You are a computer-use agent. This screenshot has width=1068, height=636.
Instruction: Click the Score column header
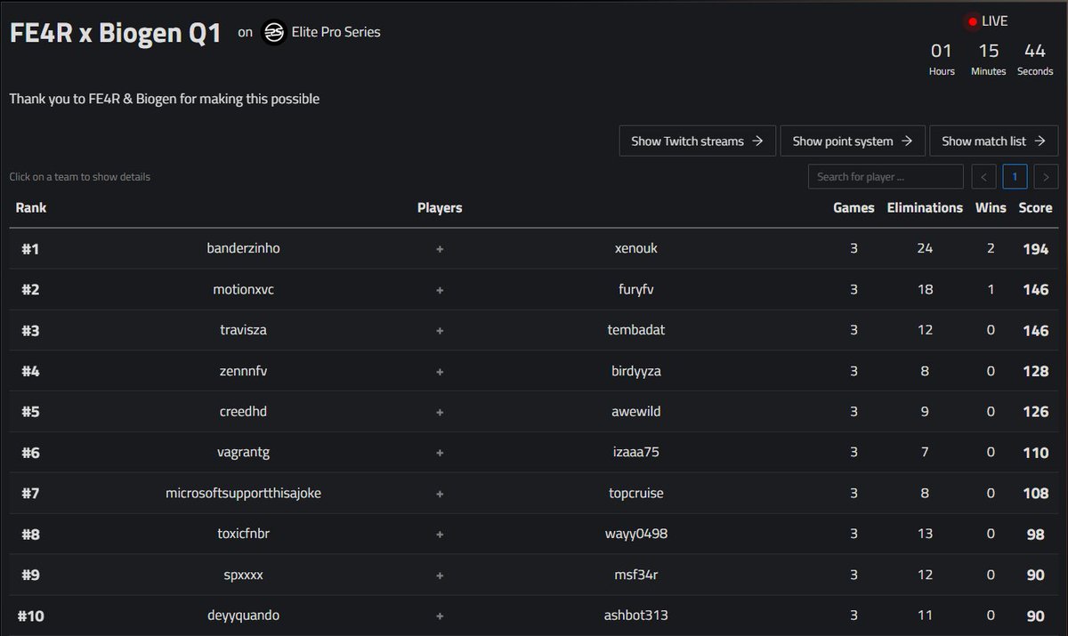point(1036,207)
